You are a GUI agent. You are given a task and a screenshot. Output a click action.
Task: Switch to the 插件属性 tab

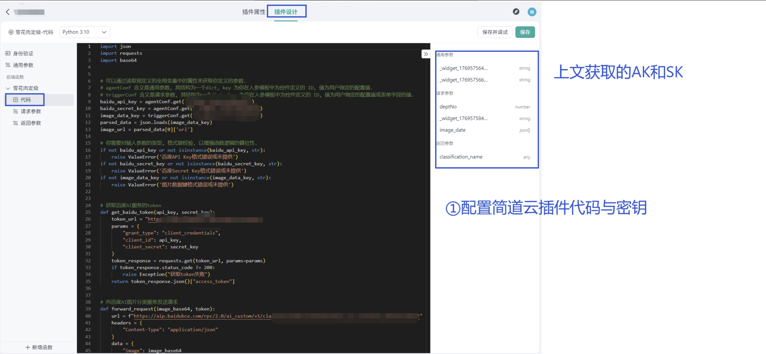pyautogui.click(x=254, y=12)
